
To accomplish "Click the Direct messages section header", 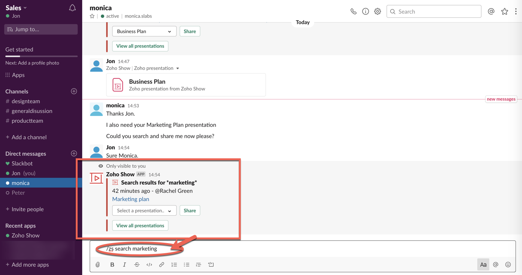I will pos(25,153).
